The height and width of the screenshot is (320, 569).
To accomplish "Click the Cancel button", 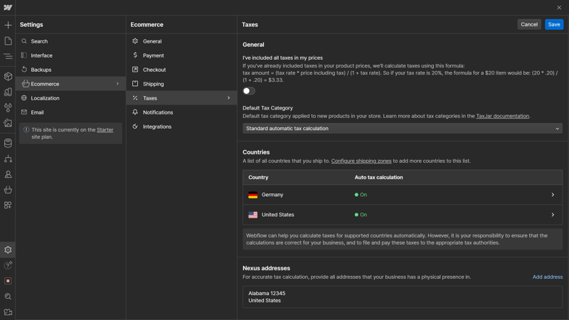I will point(528,24).
